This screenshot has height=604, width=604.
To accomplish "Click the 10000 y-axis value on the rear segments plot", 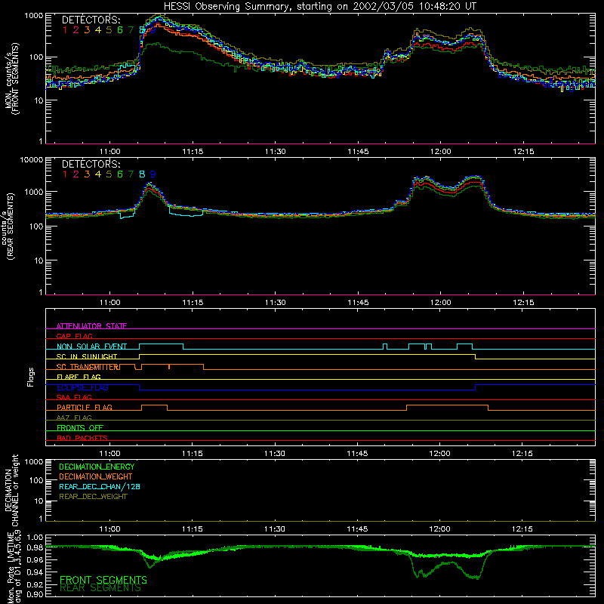I will coord(32,159).
